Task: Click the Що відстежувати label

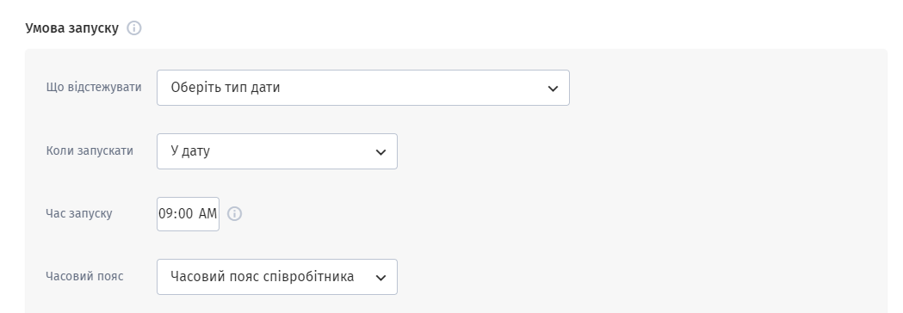Action: coord(94,87)
